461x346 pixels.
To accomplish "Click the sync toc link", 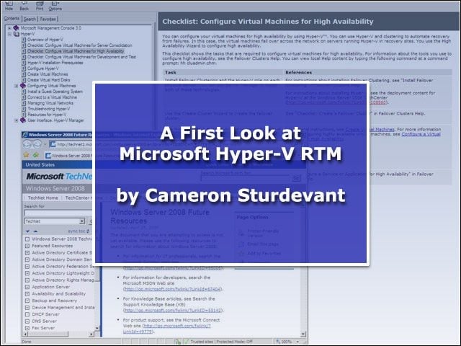I will pyautogui.click(x=79, y=231).
